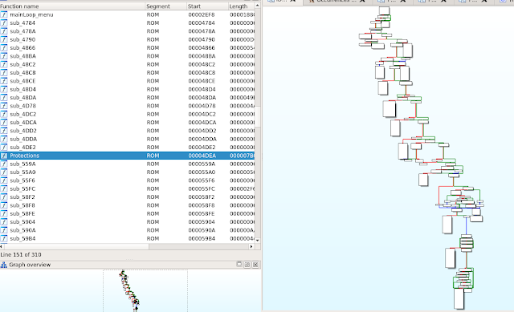Select the sub_58F2 function row

click(x=127, y=197)
